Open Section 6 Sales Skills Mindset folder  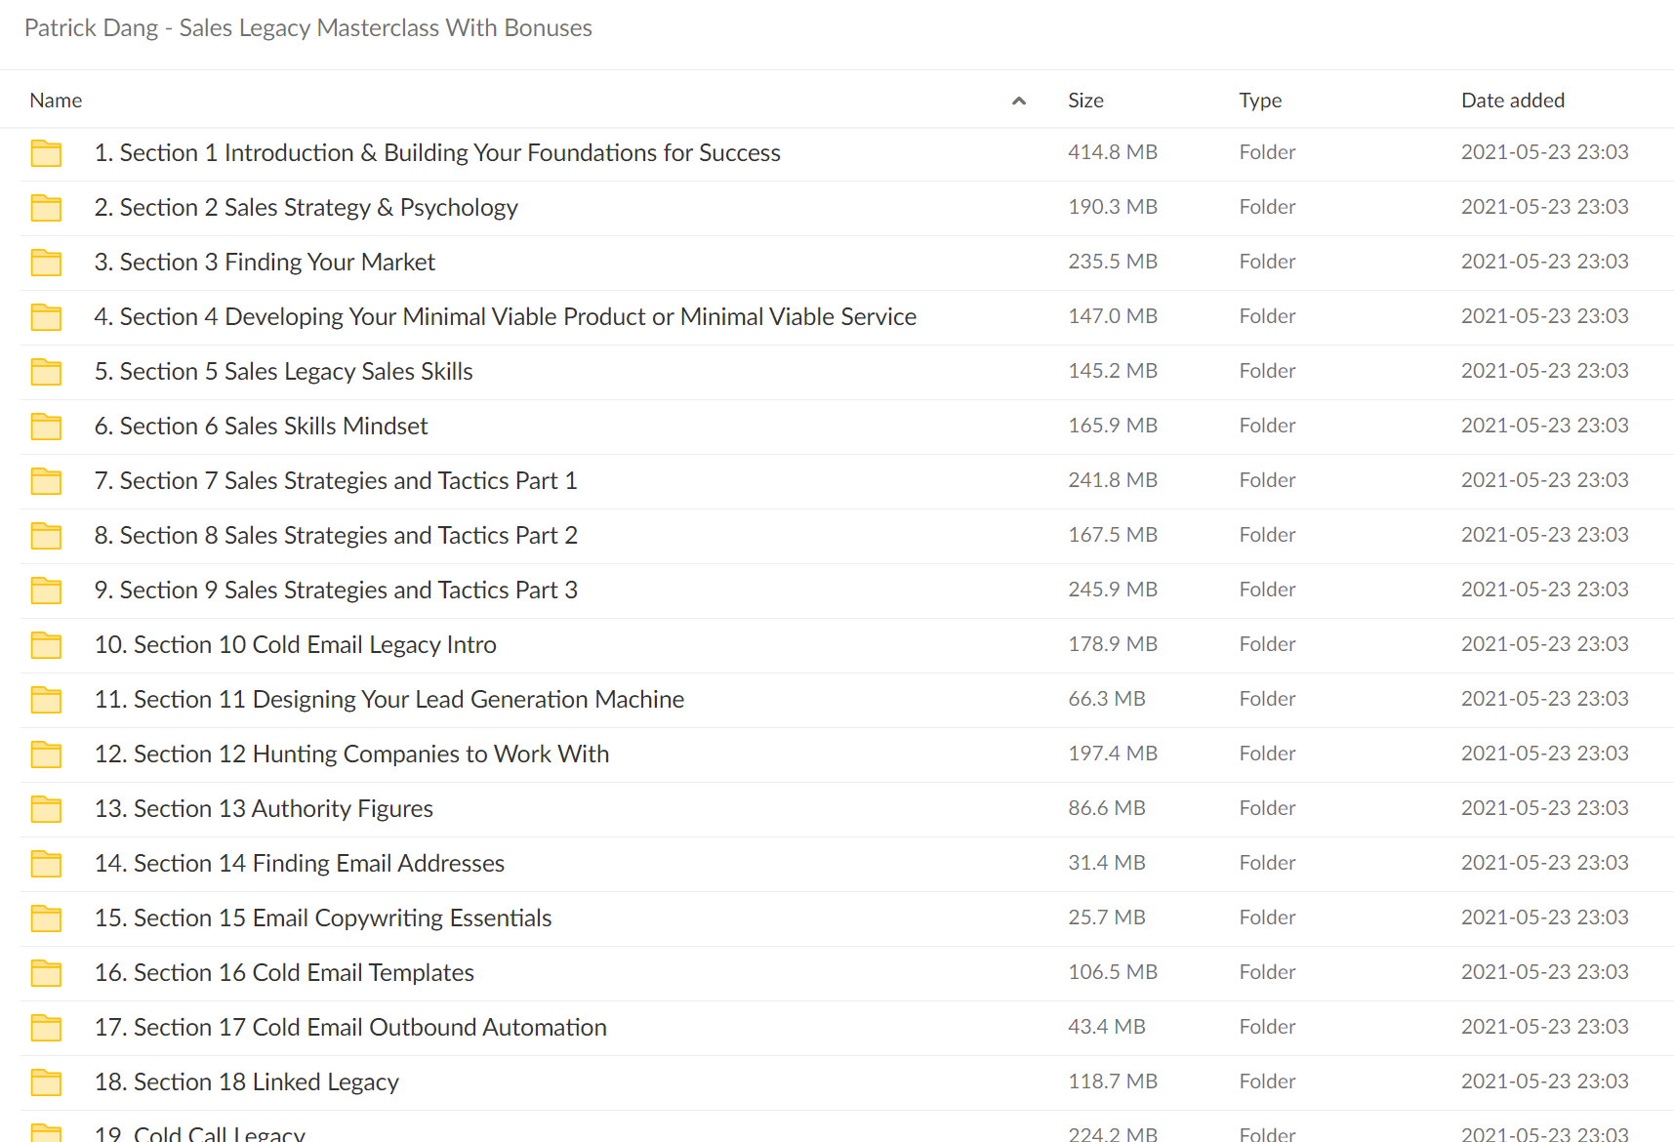tap(261, 427)
